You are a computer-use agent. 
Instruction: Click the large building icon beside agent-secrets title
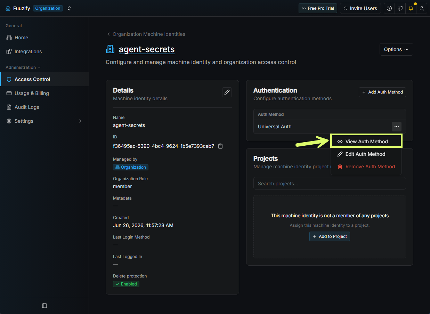click(110, 49)
